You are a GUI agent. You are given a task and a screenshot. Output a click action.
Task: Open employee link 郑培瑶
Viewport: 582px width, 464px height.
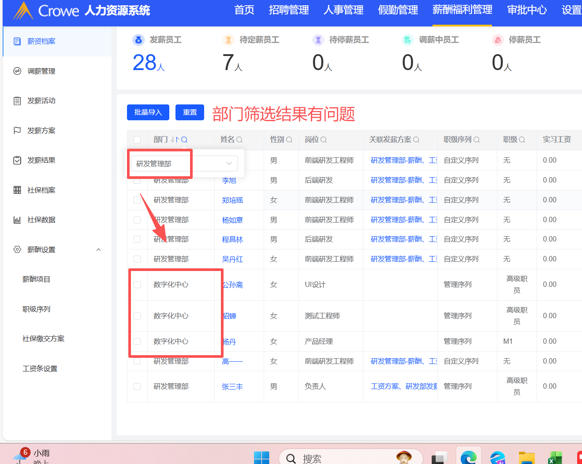point(232,200)
